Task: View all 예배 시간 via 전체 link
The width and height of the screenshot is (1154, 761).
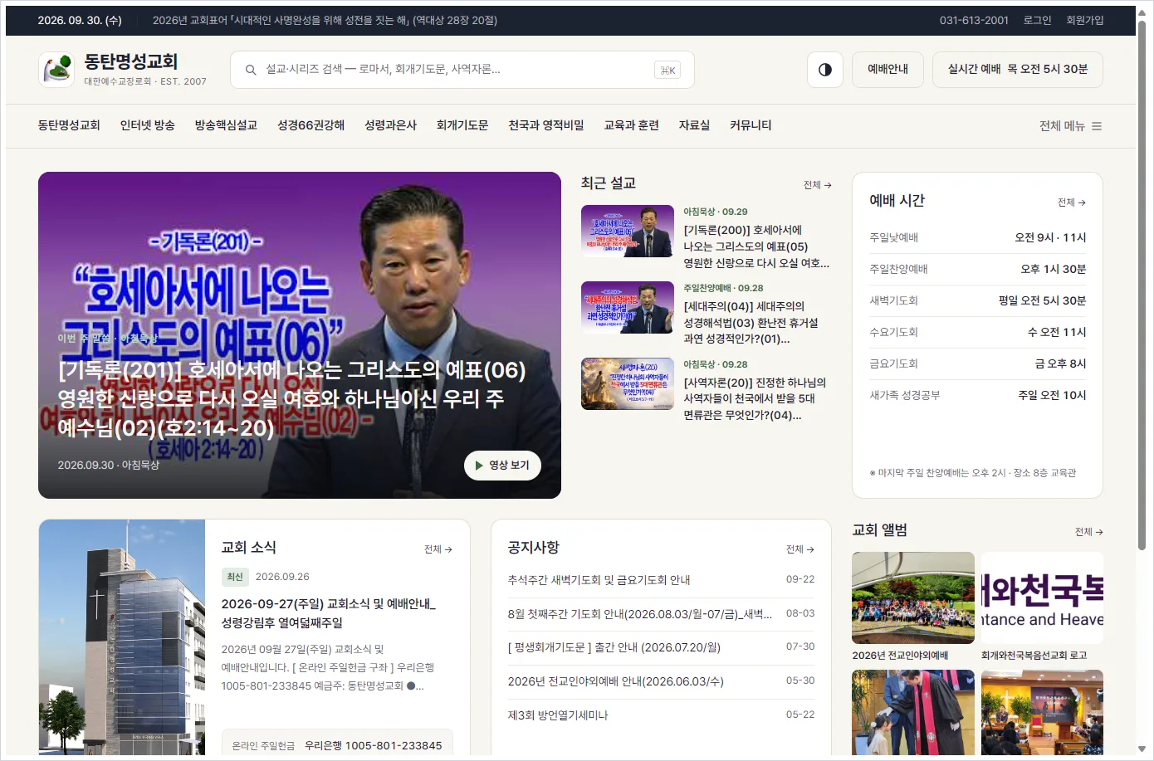Action: click(x=1072, y=202)
